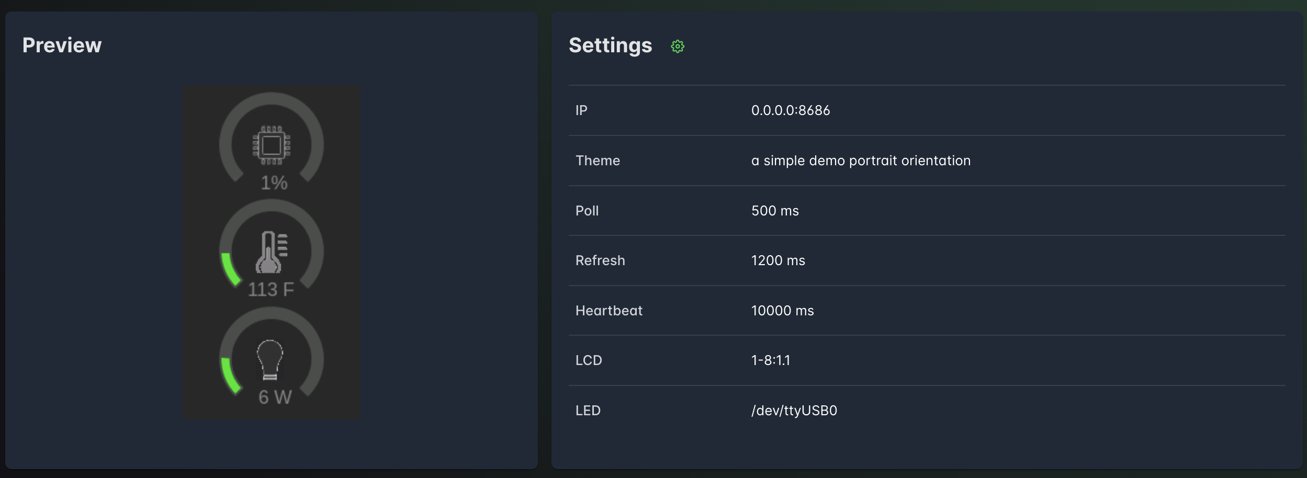Open settings via the green gear icon
Image resolution: width=1307 pixels, height=478 pixels.
coord(678,47)
